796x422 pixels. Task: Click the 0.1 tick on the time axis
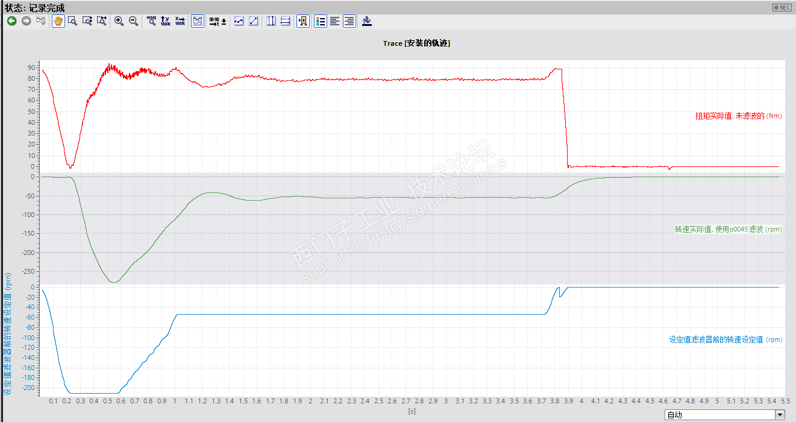coord(54,401)
